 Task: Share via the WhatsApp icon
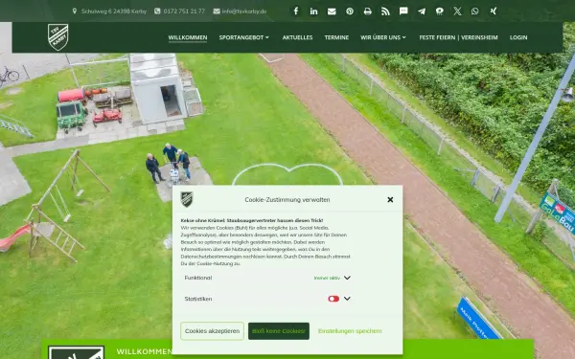tap(475, 11)
